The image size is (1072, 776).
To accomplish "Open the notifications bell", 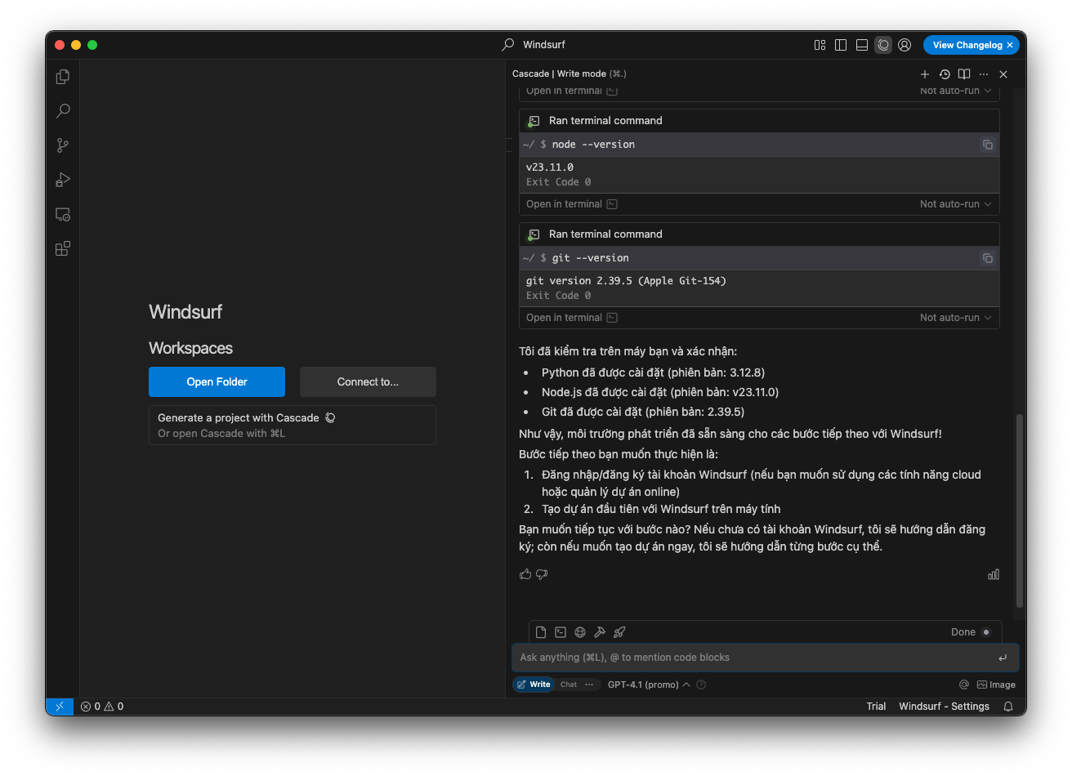I will coord(1008,707).
